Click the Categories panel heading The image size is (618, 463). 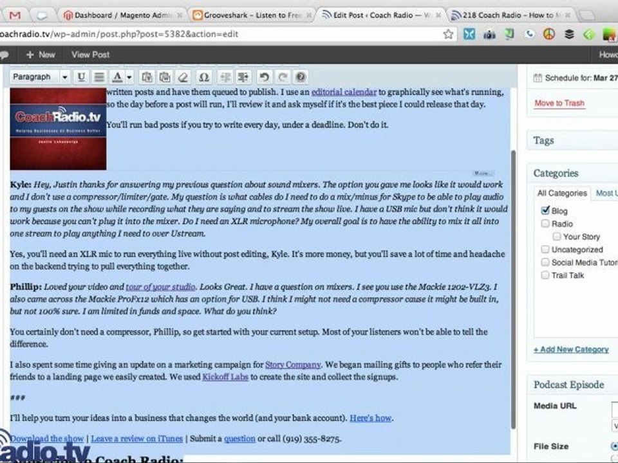coord(556,173)
